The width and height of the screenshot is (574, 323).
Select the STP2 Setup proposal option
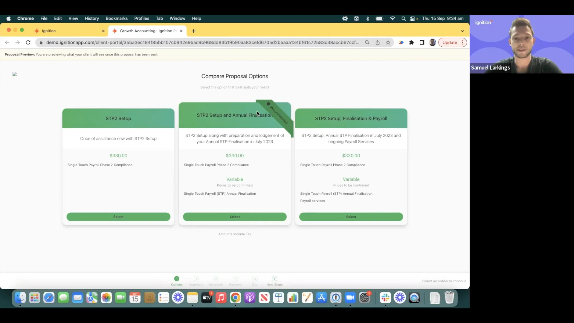pos(118,217)
